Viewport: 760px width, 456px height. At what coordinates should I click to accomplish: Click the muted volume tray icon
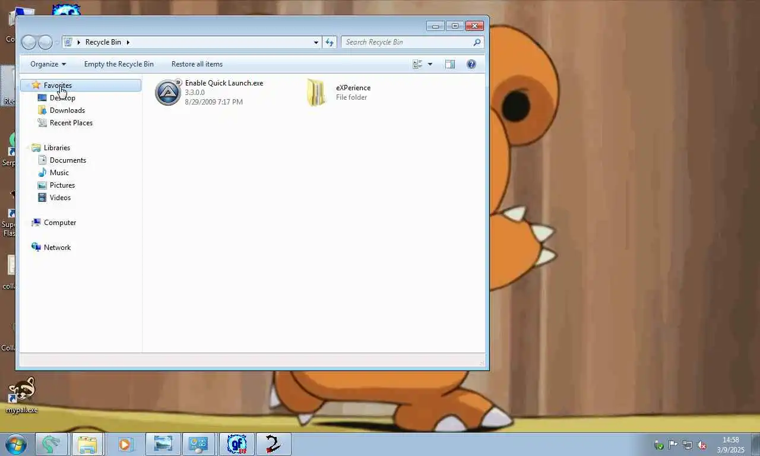[x=702, y=445]
